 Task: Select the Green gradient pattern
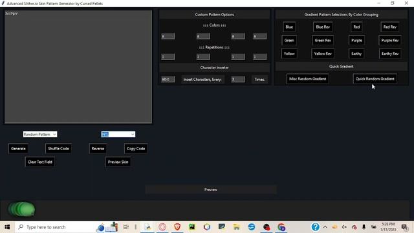(x=289, y=40)
